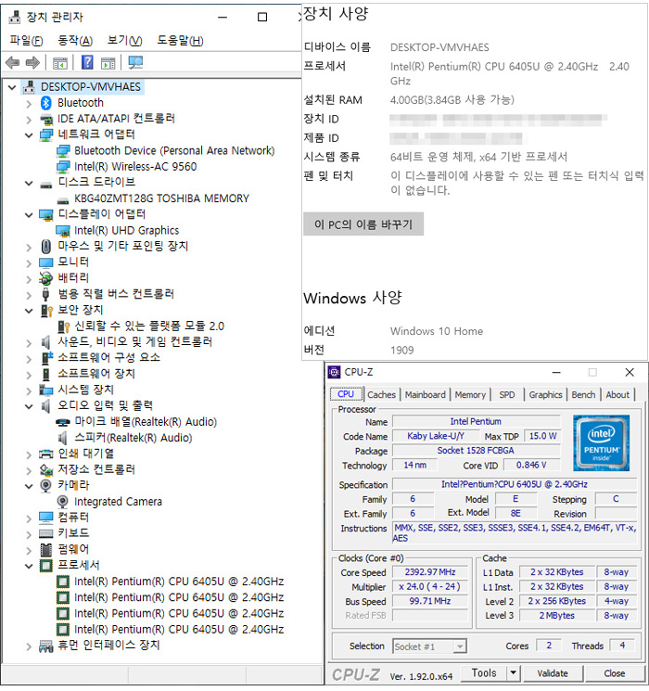The image size is (649, 691).
Task: Click the 인쇄 대기열 printer icon
Action: point(45,454)
